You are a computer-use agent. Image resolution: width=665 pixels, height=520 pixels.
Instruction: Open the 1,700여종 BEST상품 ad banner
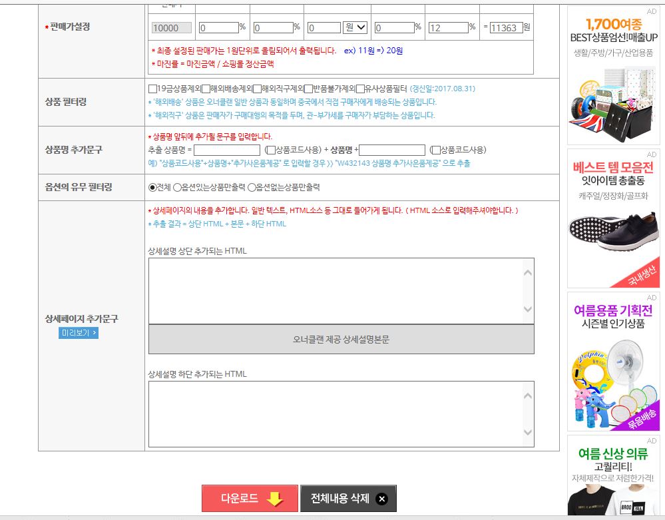coord(613,76)
